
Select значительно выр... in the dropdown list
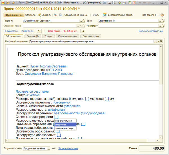65,128
